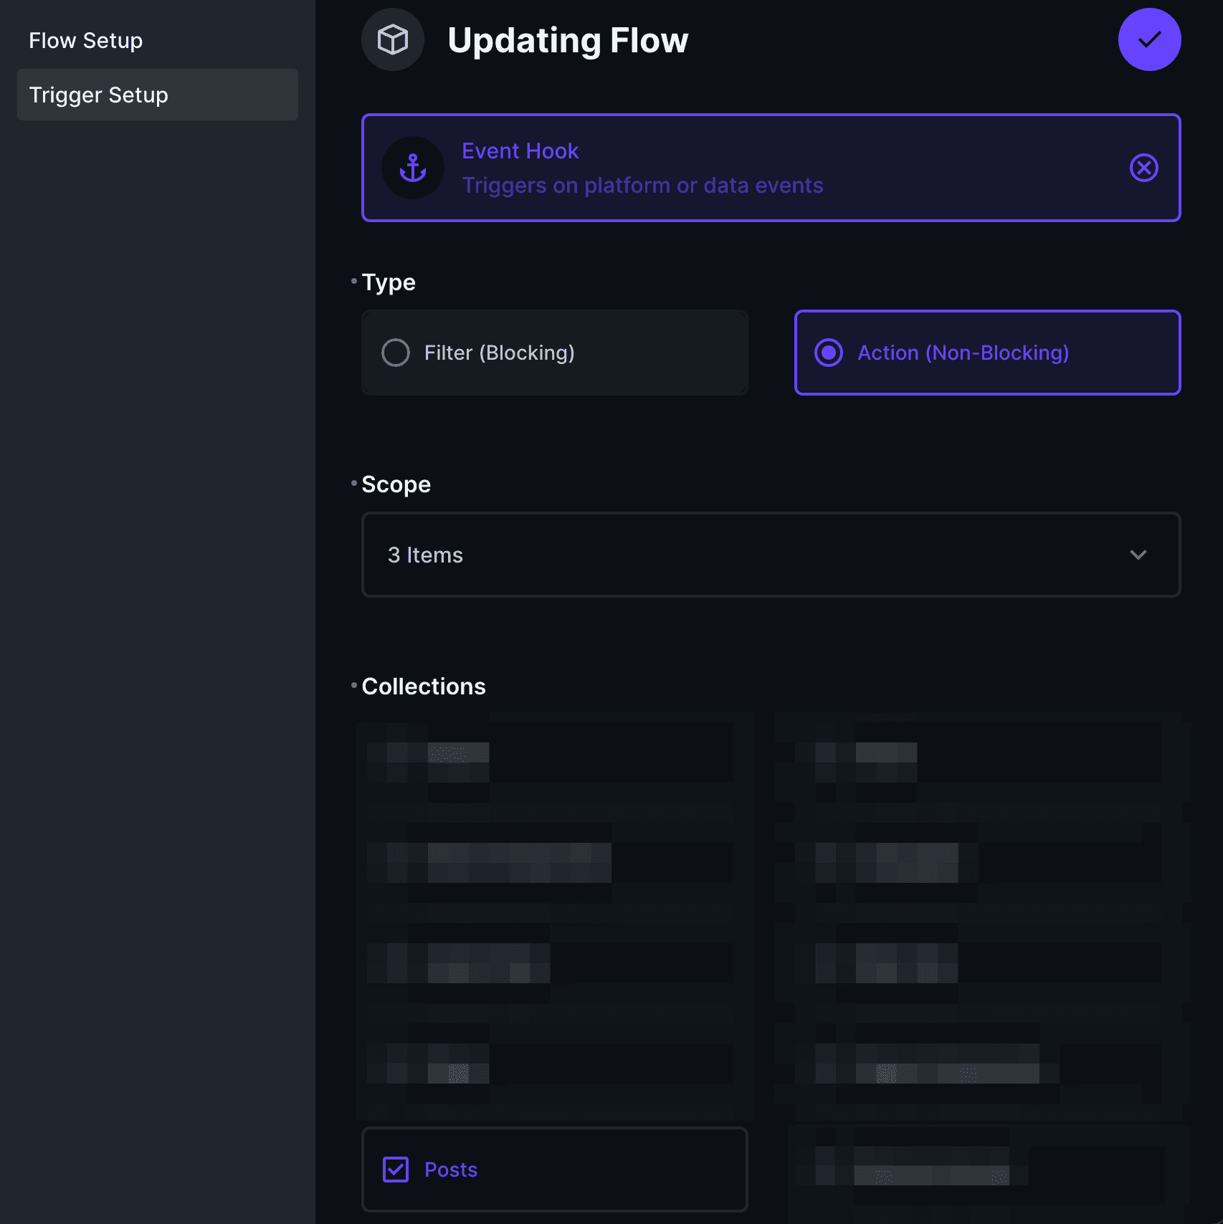1223x1224 pixels.
Task: Click the cube icon beside Updating Flow
Action: point(392,39)
